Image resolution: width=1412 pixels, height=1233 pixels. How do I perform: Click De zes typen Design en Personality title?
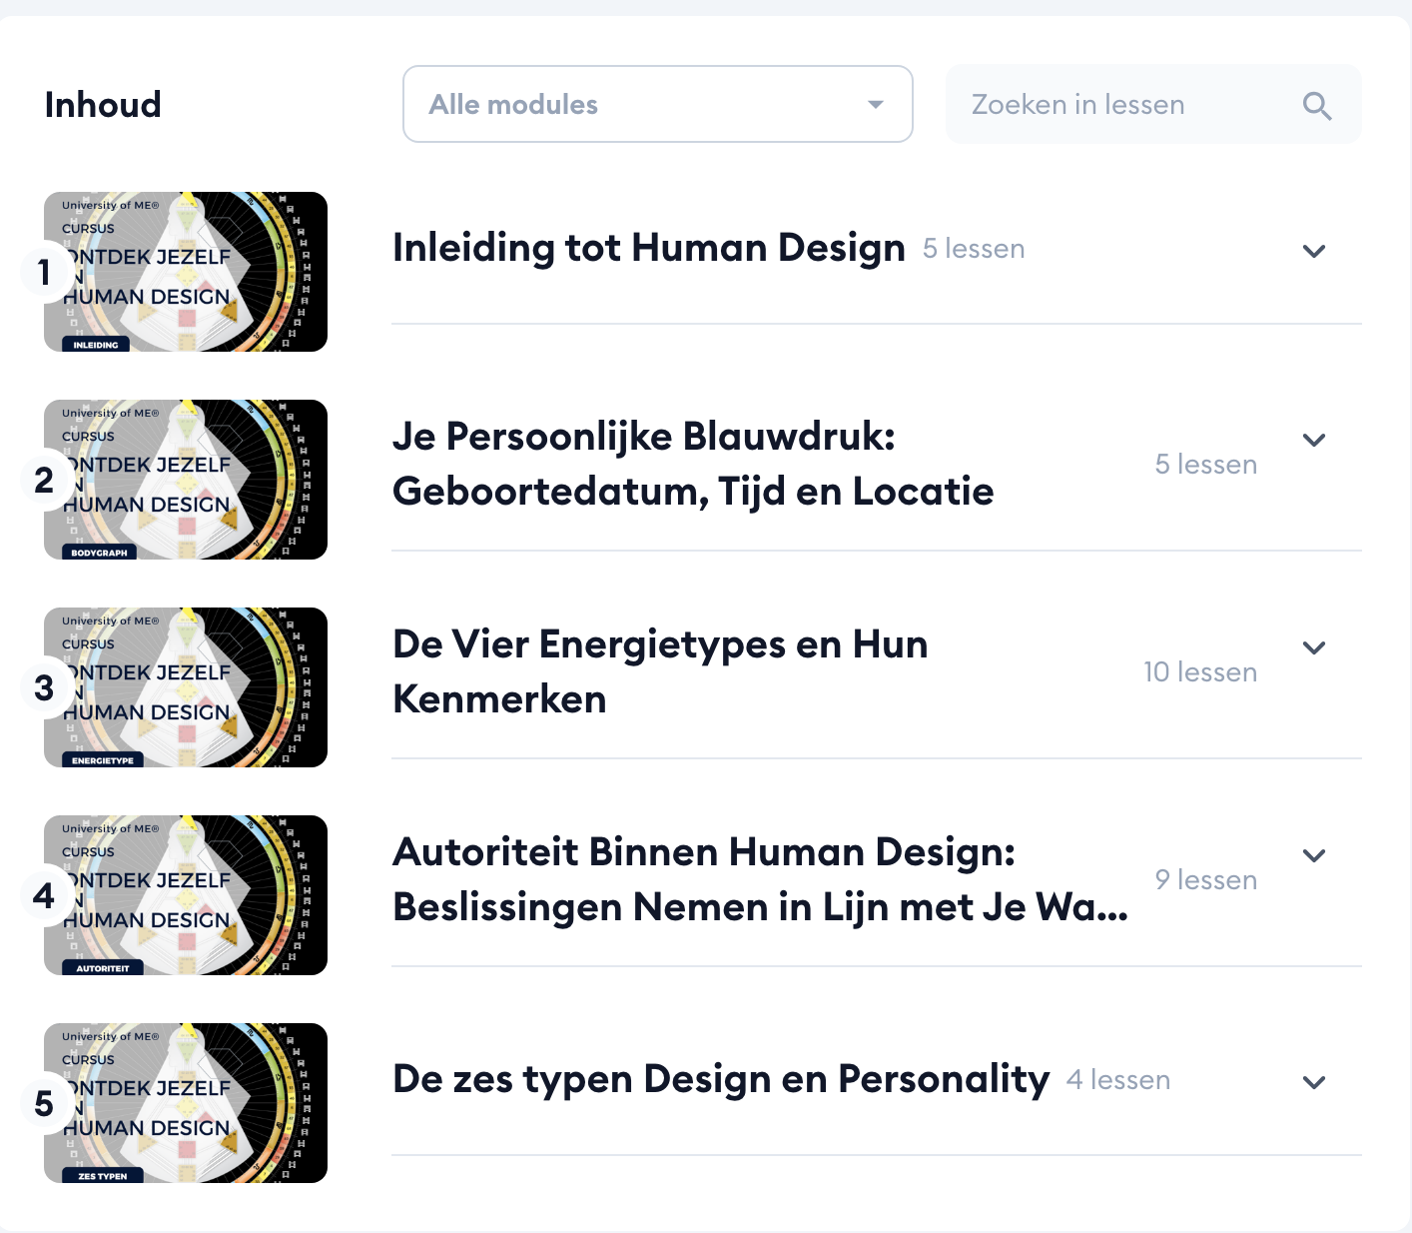(x=720, y=1079)
